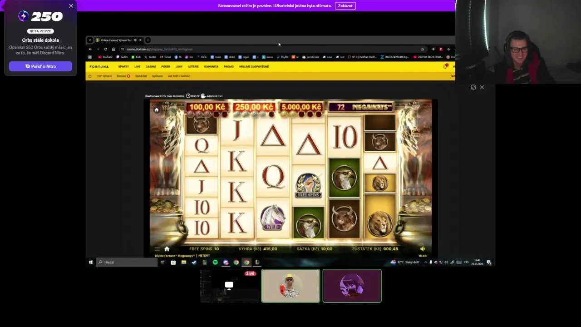
Task: Open the 'TOP výherci' sub-menu tab
Action: [104, 76]
